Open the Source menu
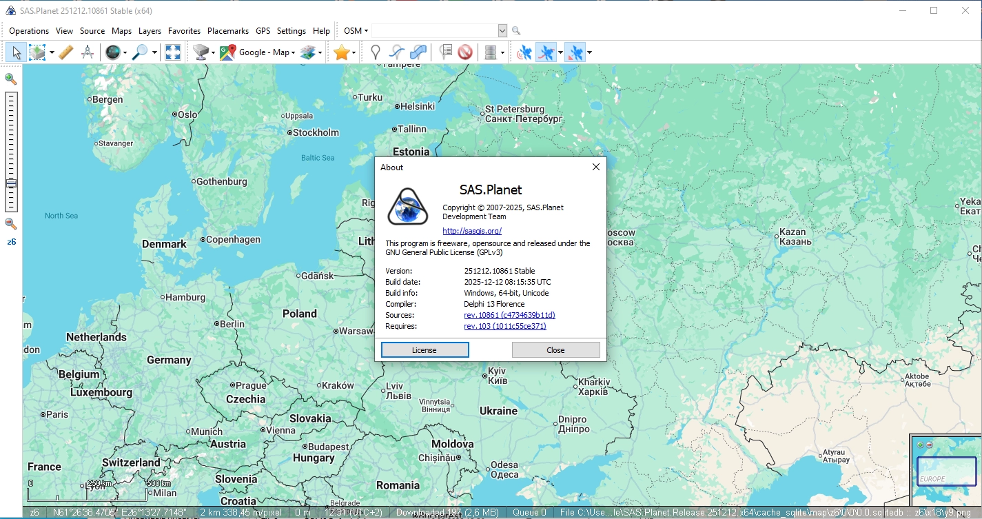This screenshot has width=982, height=519. coord(92,31)
